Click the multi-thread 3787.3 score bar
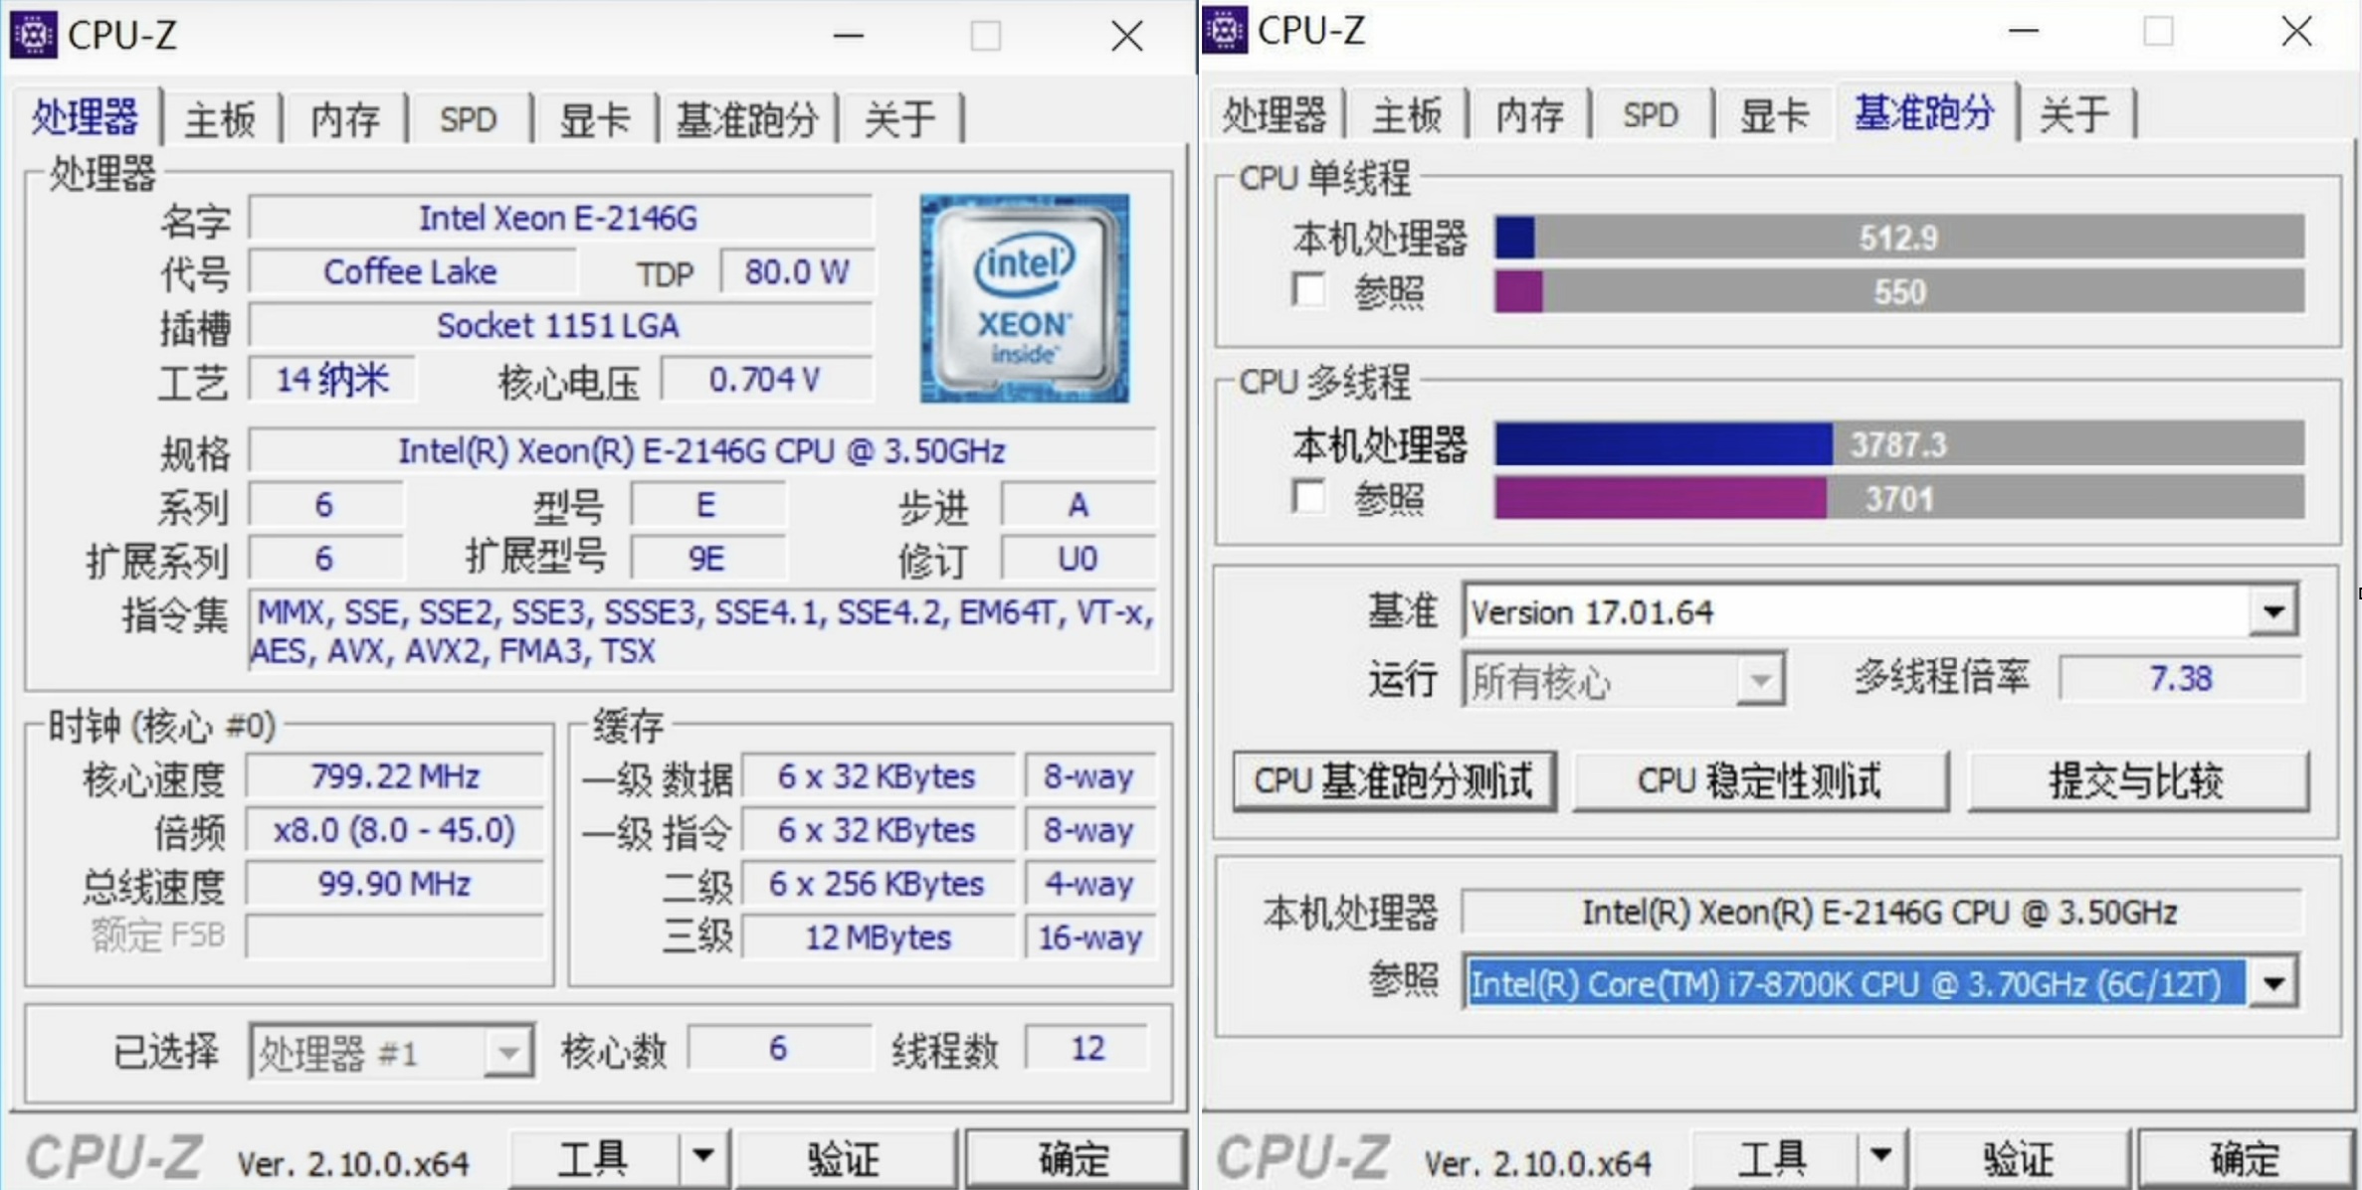 tap(1899, 443)
